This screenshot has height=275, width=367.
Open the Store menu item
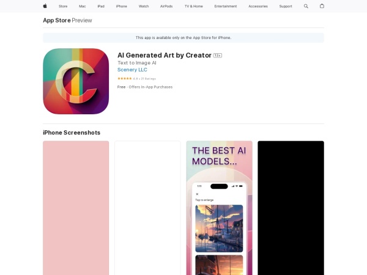[63, 6]
